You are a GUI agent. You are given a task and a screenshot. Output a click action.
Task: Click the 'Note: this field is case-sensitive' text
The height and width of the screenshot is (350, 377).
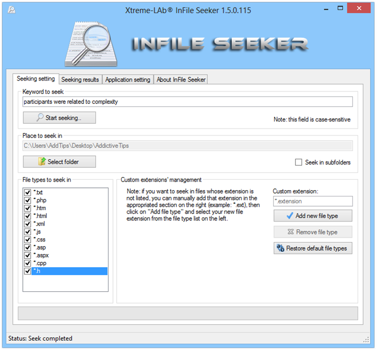click(312, 119)
